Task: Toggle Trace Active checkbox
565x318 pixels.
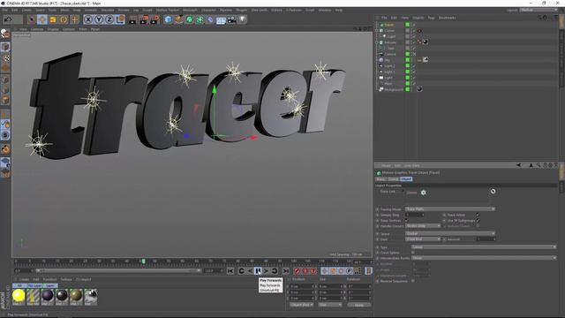Action: (478, 215)
